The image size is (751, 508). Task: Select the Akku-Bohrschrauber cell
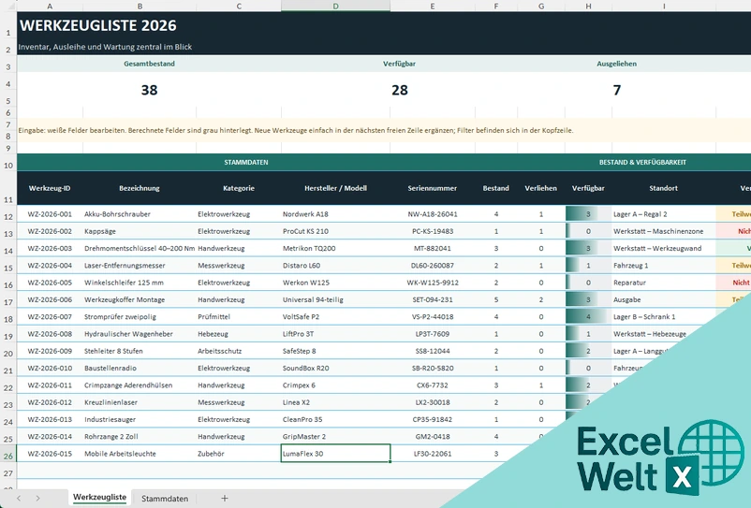(140, 214)
